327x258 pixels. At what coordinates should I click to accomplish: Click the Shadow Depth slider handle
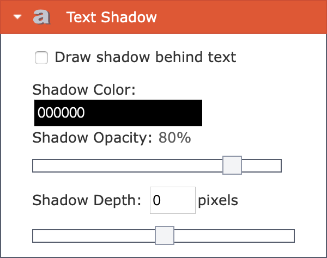165,235
